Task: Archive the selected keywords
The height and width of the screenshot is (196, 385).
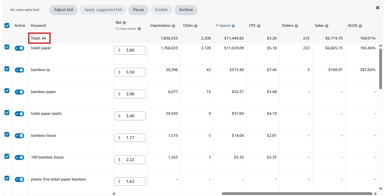Action: coord(186,10)
